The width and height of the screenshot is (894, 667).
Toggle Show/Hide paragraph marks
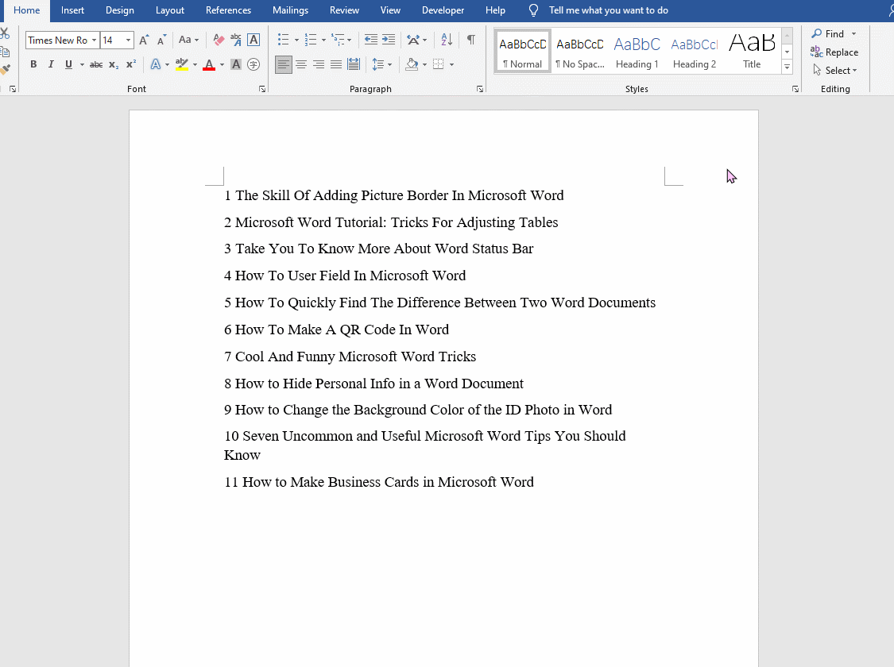point(471,40)
